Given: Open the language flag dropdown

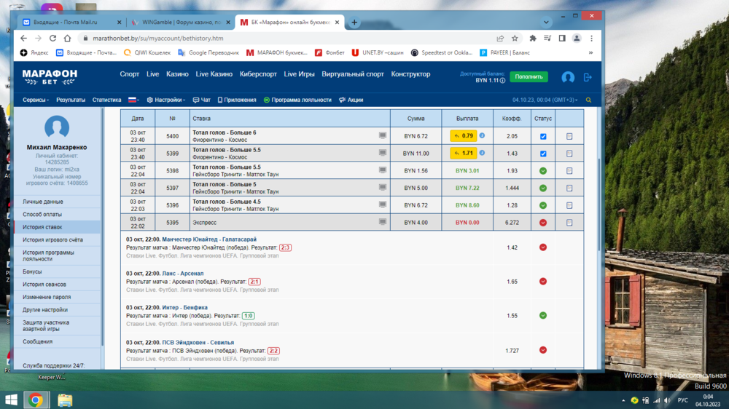Looking at the screenshot, I should tap(133, 100).
